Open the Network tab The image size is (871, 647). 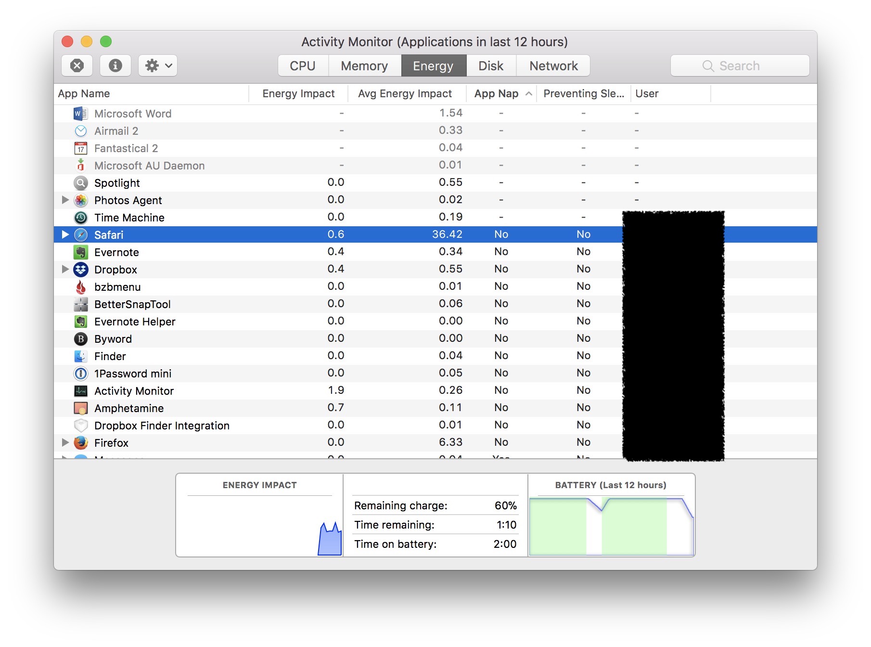[553, 65]
